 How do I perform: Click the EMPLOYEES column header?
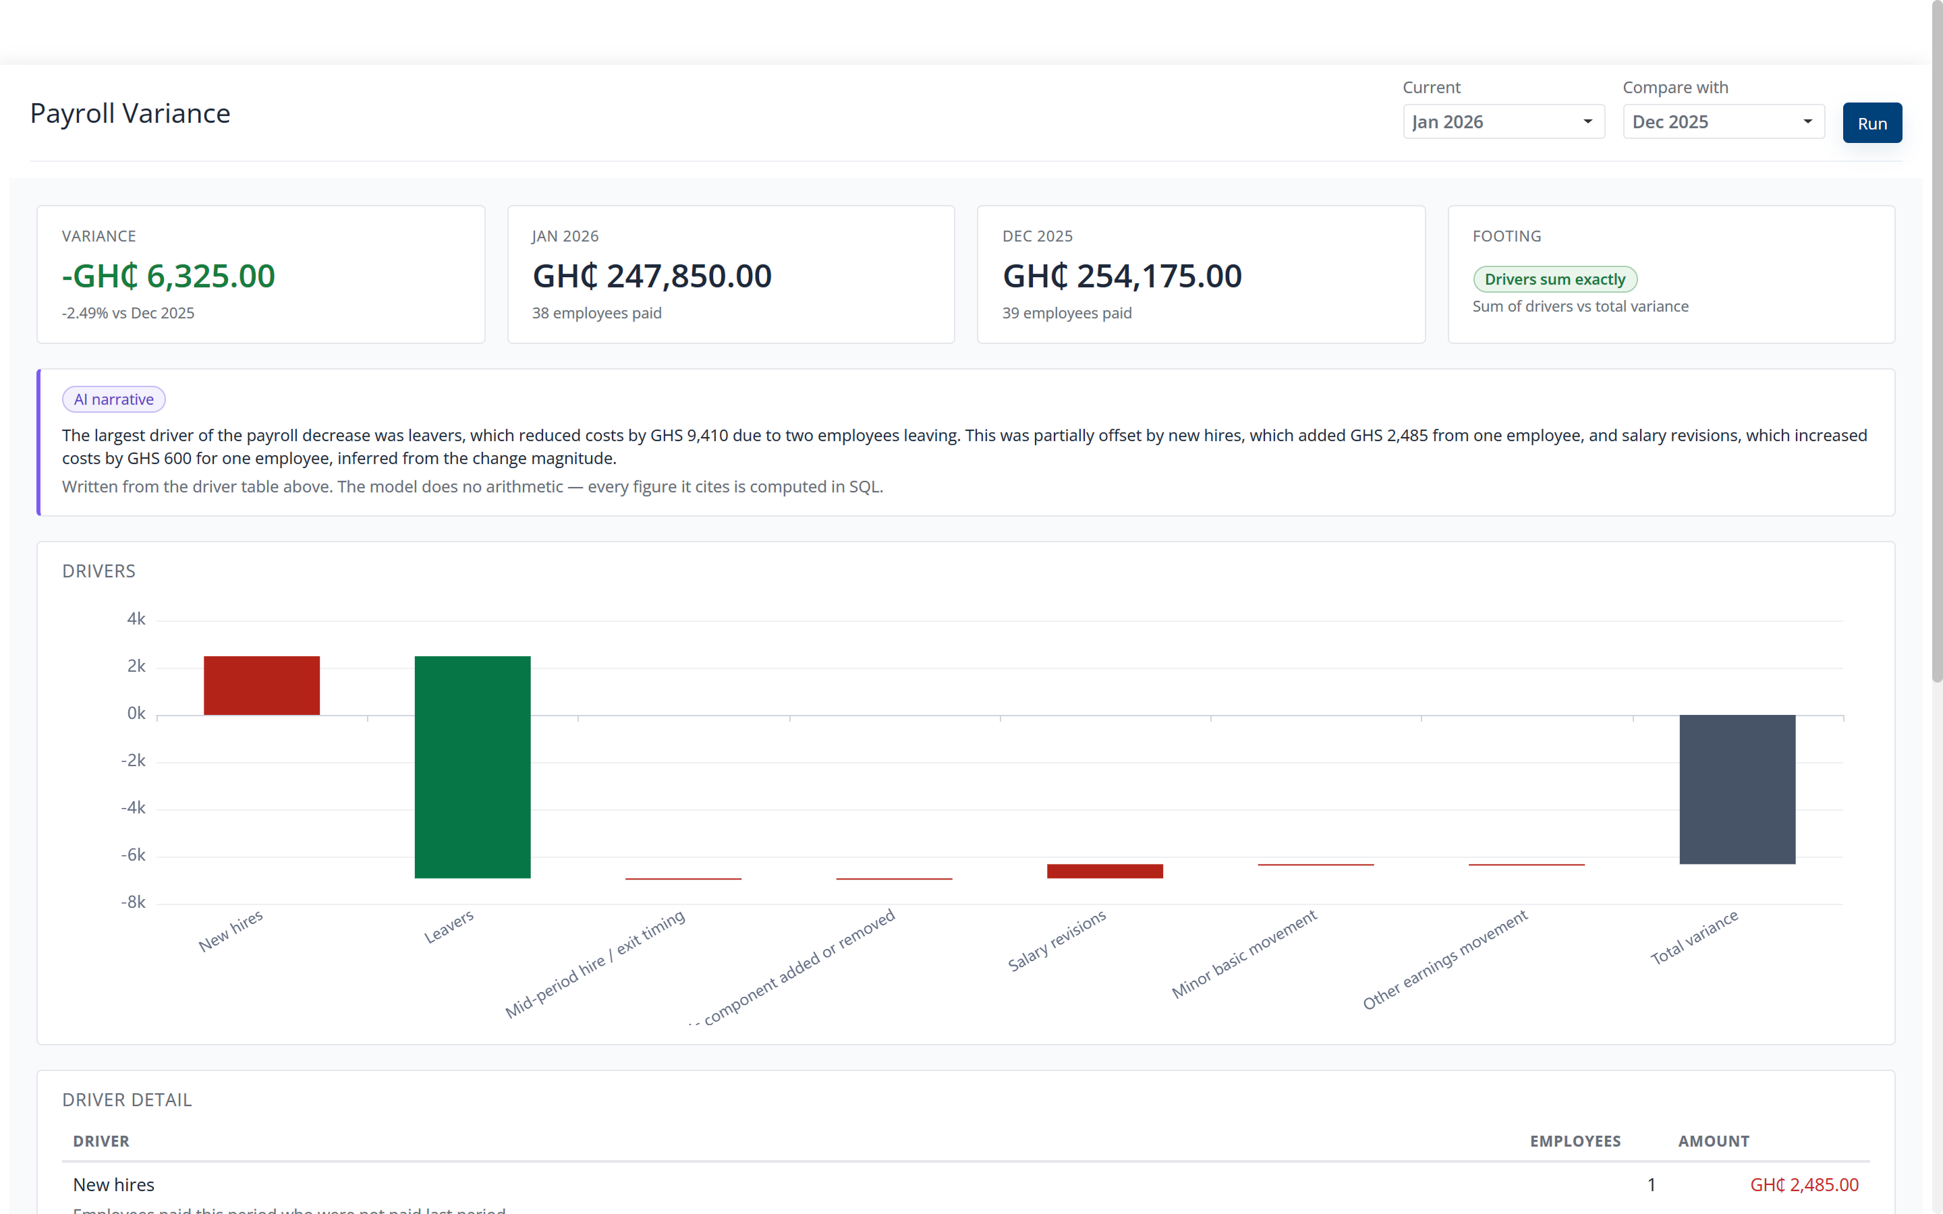(x=1575, y=1141)
